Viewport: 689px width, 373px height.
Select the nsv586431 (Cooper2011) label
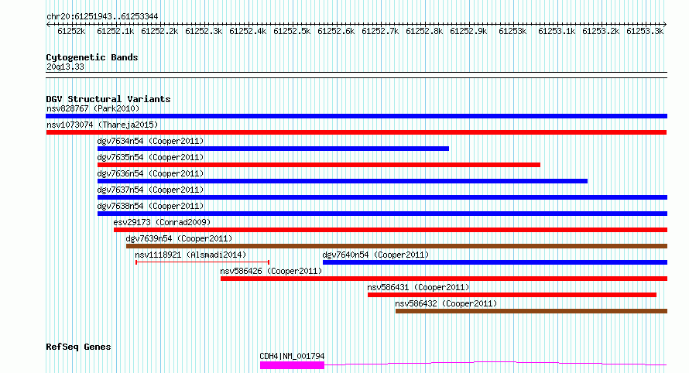418,287
